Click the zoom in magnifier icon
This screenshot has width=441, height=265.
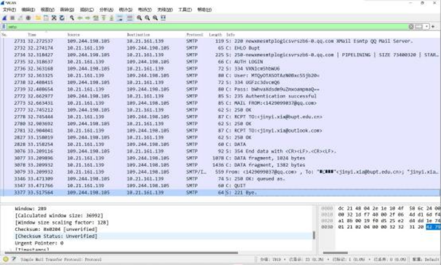click(x=139, y=18)
